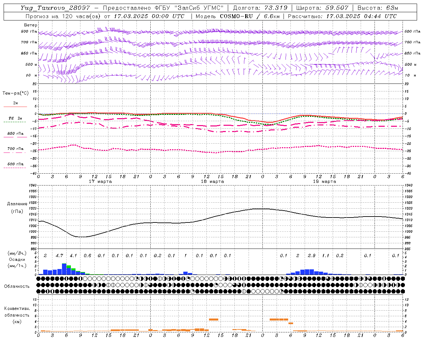Select the text 'Предоставлено ФГБУ "ЗапСиб УГМС"'

coord(163,8)
